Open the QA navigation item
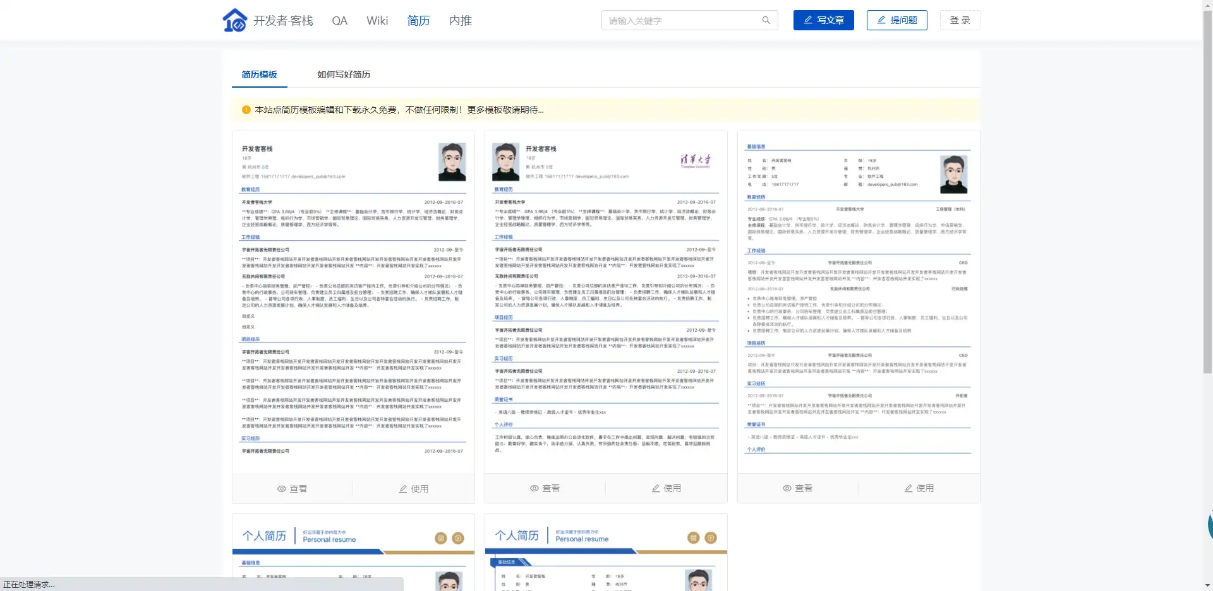This screenshot has height=591, width=1213. pos(340,21)
